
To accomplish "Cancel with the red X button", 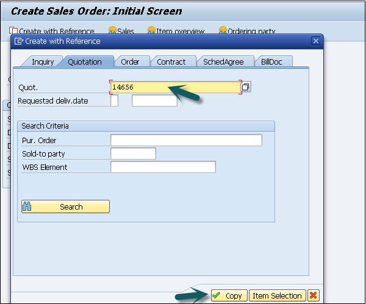I will [x=314, y=295].
